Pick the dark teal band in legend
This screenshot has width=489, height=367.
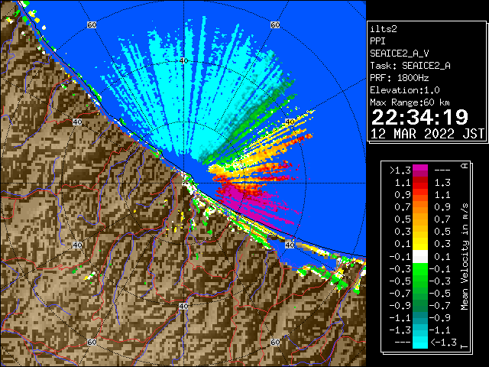point(420,318)
